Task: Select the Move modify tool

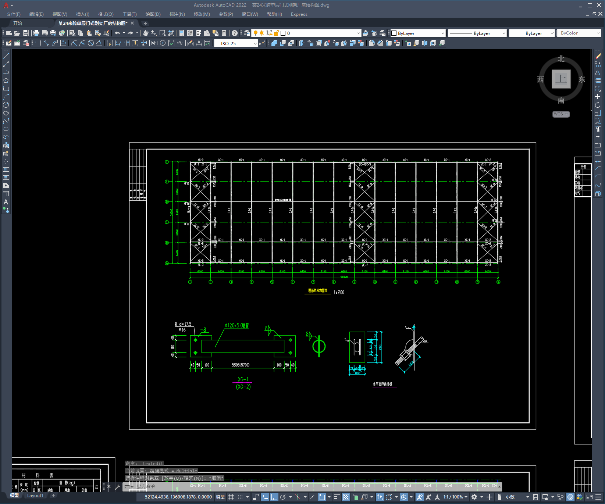Action: coord(598,97)
